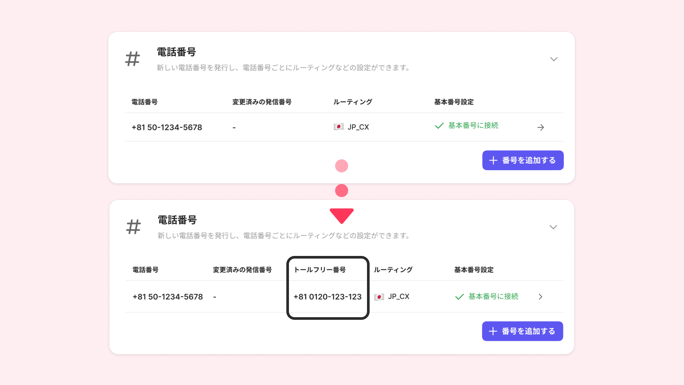Image resolution: width=684 pixels, height=385 pixels.
Task: Click ルーティング column header in top table
Action: click(353, 102)
